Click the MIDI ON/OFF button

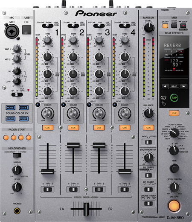[165, 26]
